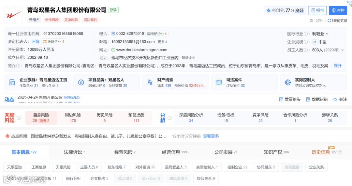Click the 发票抬头 invoice icon

281,99
